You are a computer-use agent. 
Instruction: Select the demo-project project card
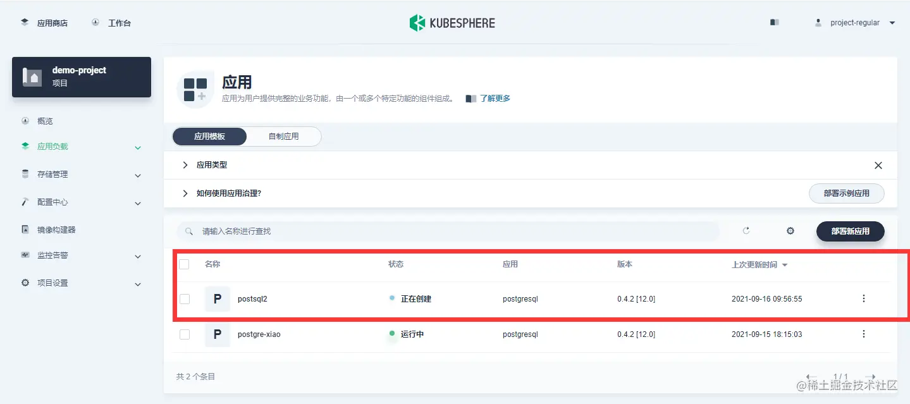click(x=82, y=77)
